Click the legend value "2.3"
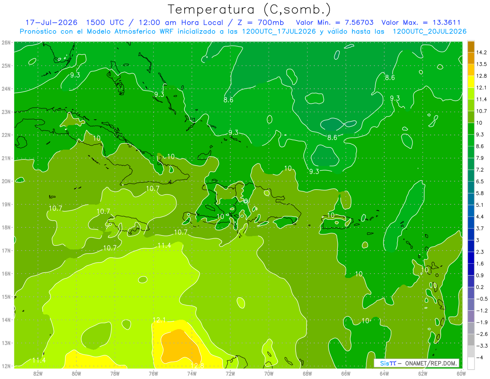This screenshot has width=490, height=379. point(480,252)
